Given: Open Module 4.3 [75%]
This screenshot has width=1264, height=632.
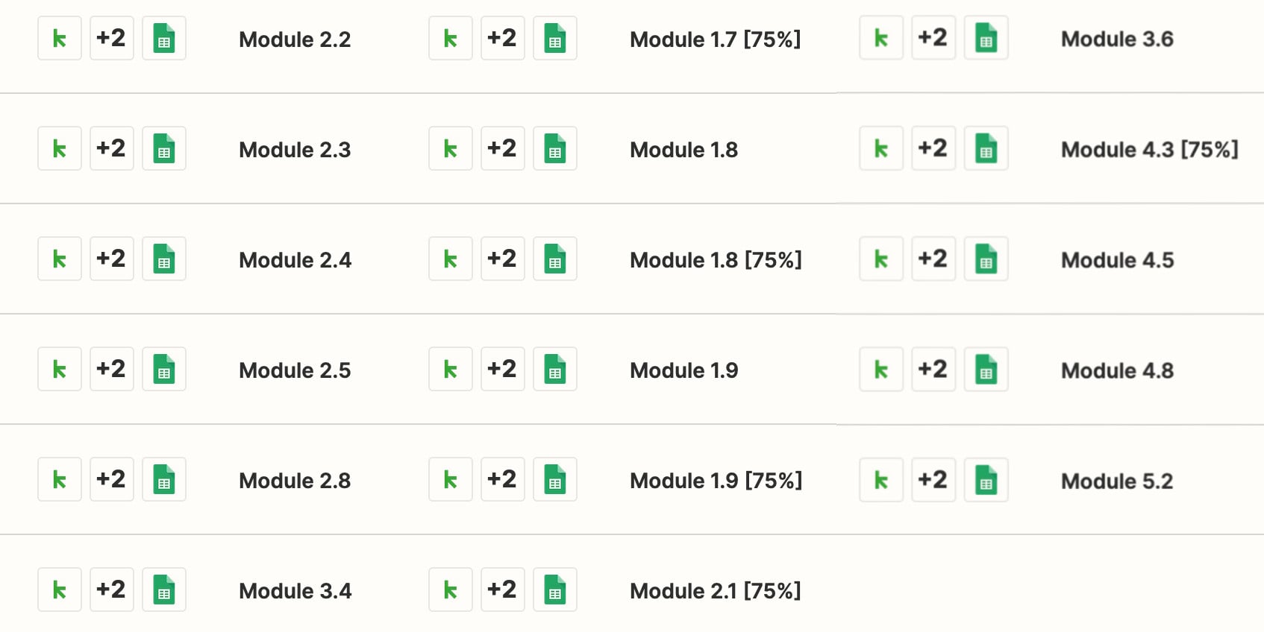Looking at the screenshot, I should click(x=1149, y=149).
